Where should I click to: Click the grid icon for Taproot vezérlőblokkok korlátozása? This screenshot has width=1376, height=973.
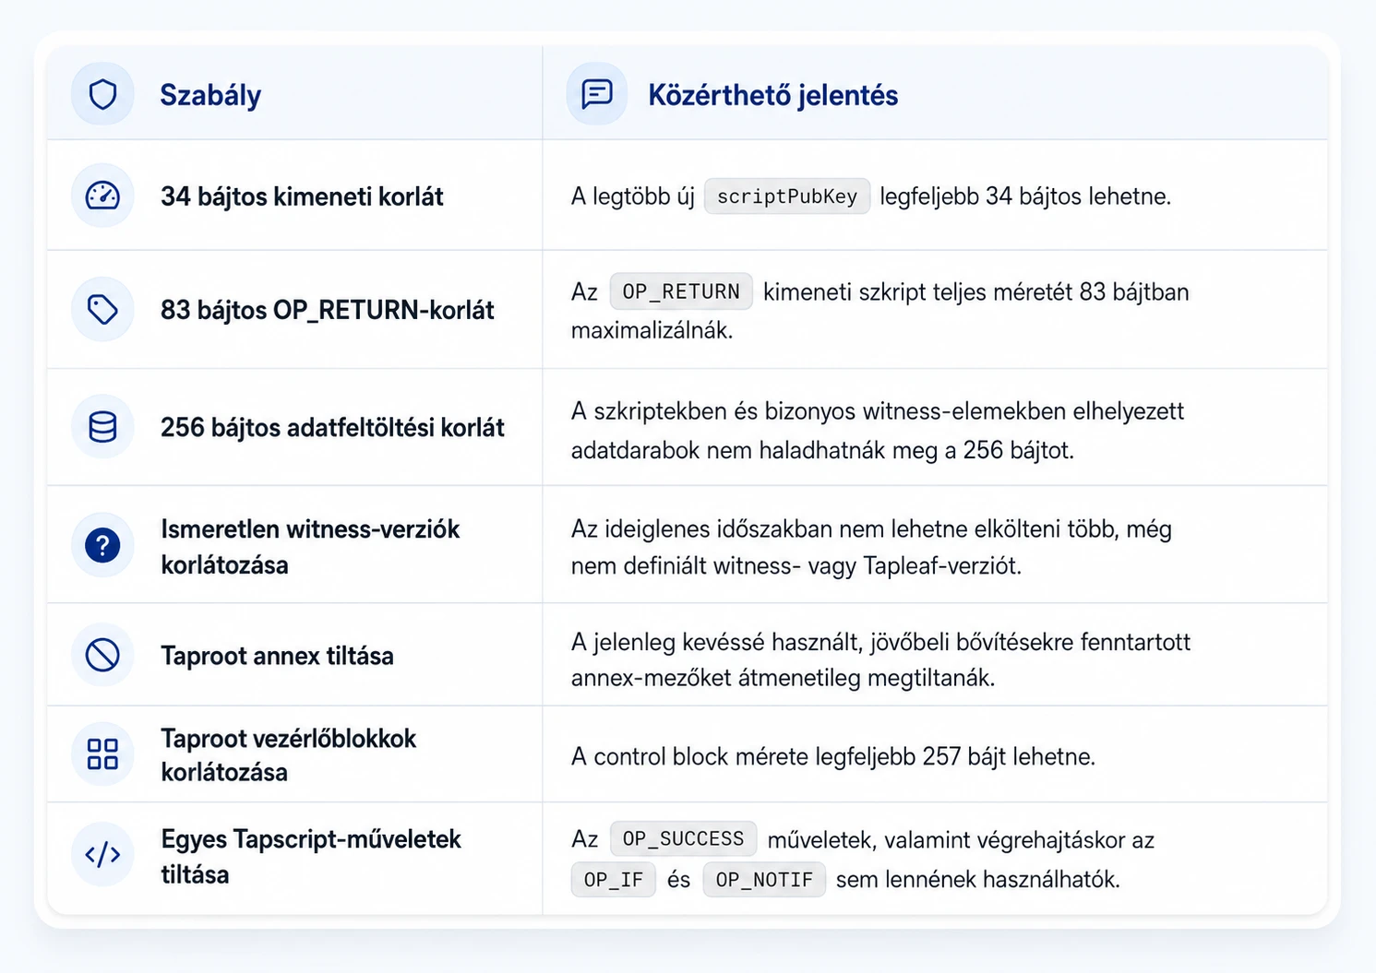tap(102, 754)
